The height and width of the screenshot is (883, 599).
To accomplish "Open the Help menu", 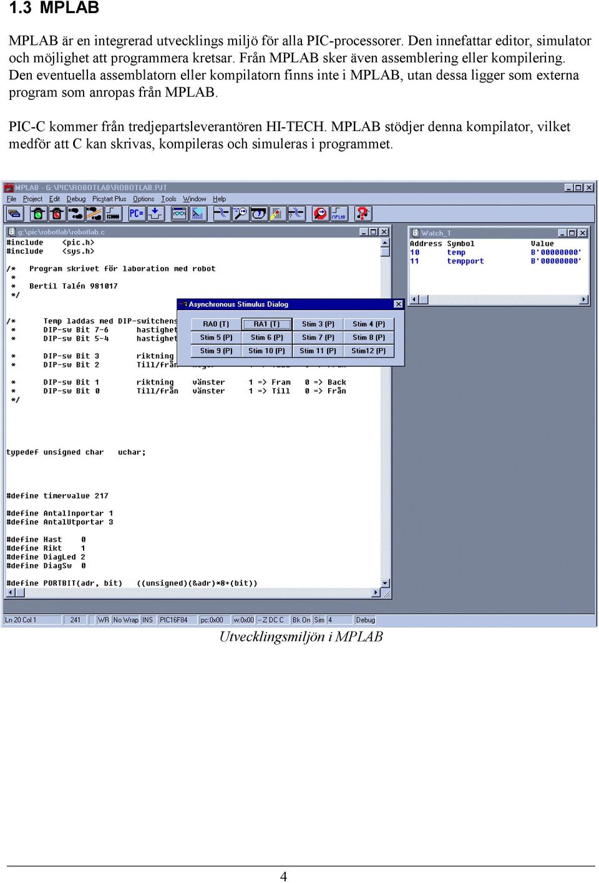I will [x=219, y=199].
